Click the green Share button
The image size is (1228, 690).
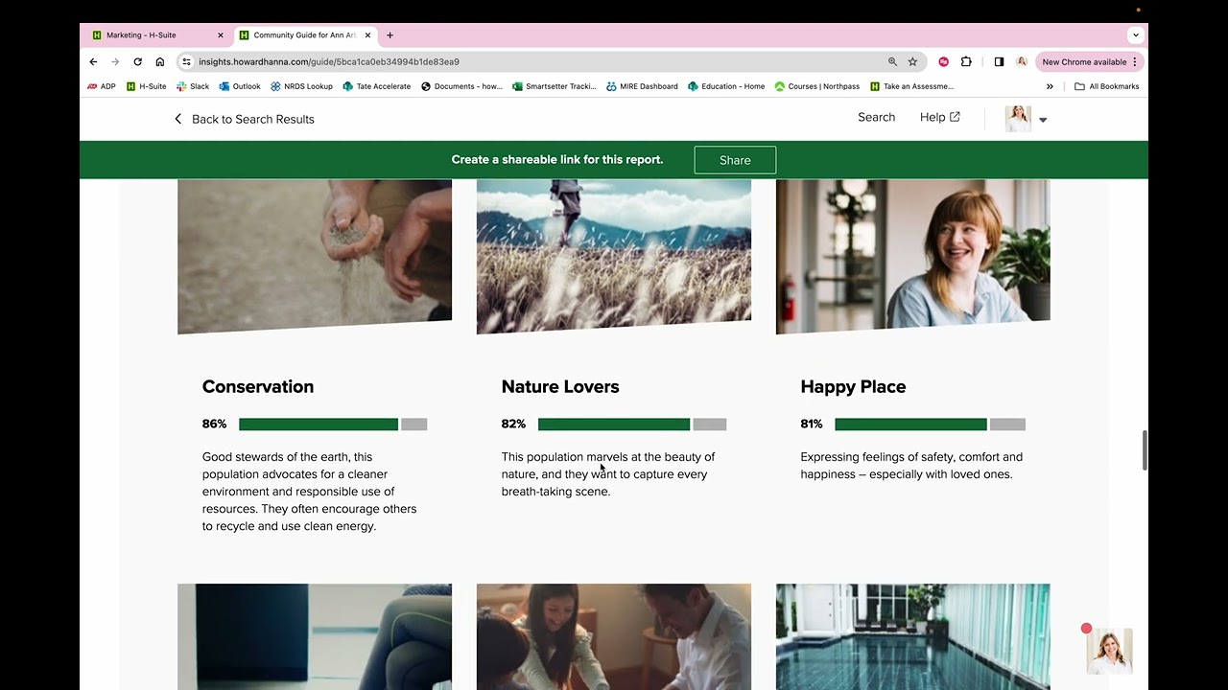[735, 160]
